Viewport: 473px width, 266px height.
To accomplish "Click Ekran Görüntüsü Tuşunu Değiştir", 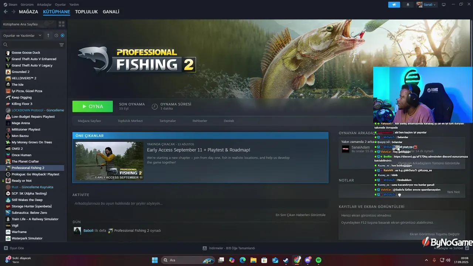I will pos(435,234).
